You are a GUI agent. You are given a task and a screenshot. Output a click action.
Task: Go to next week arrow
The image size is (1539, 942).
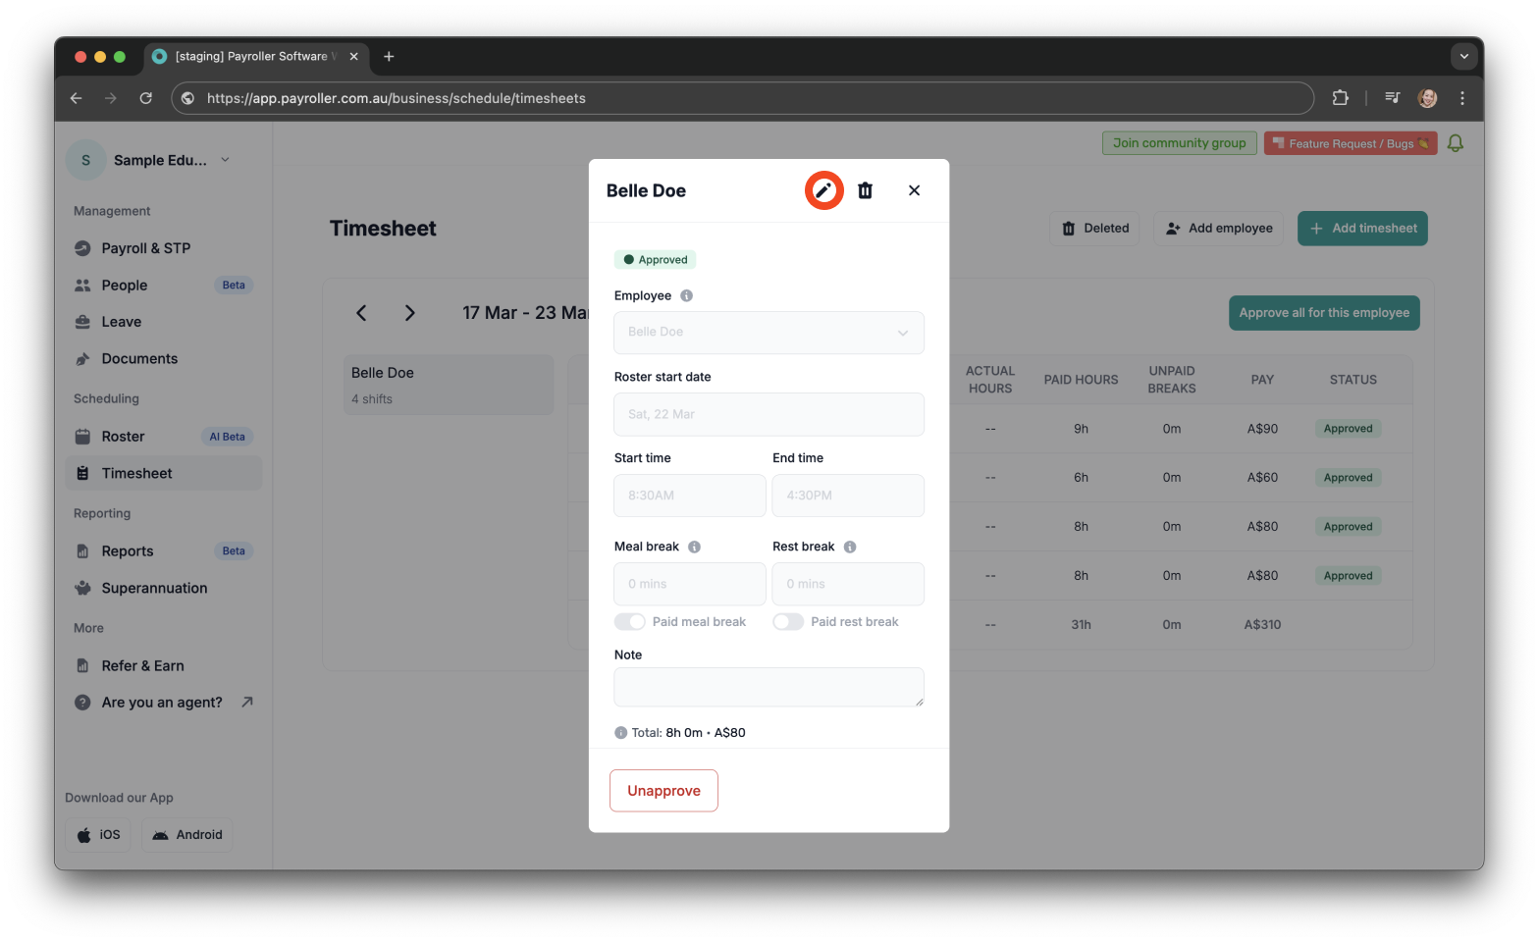tap(410, 313)
